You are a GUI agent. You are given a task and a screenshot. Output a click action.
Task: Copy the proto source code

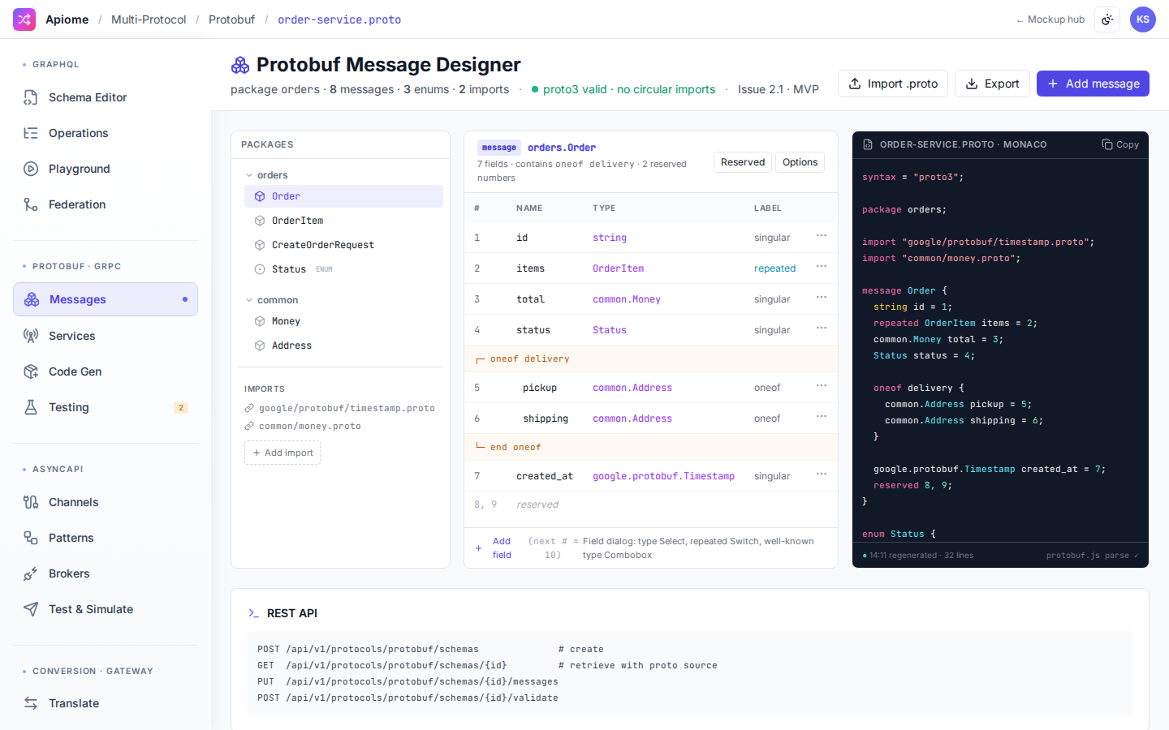point(1120,144)
